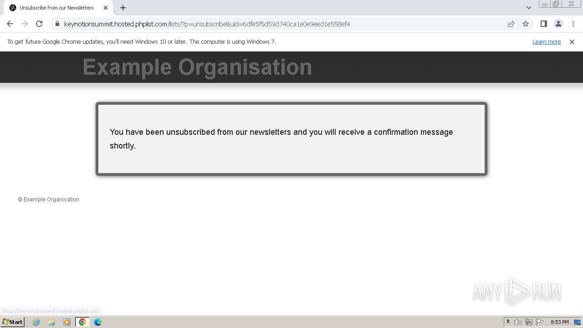This screenshot has width=583, height=328.
Task: Restore down the Chrome window
Action: (x=556, y=4)
